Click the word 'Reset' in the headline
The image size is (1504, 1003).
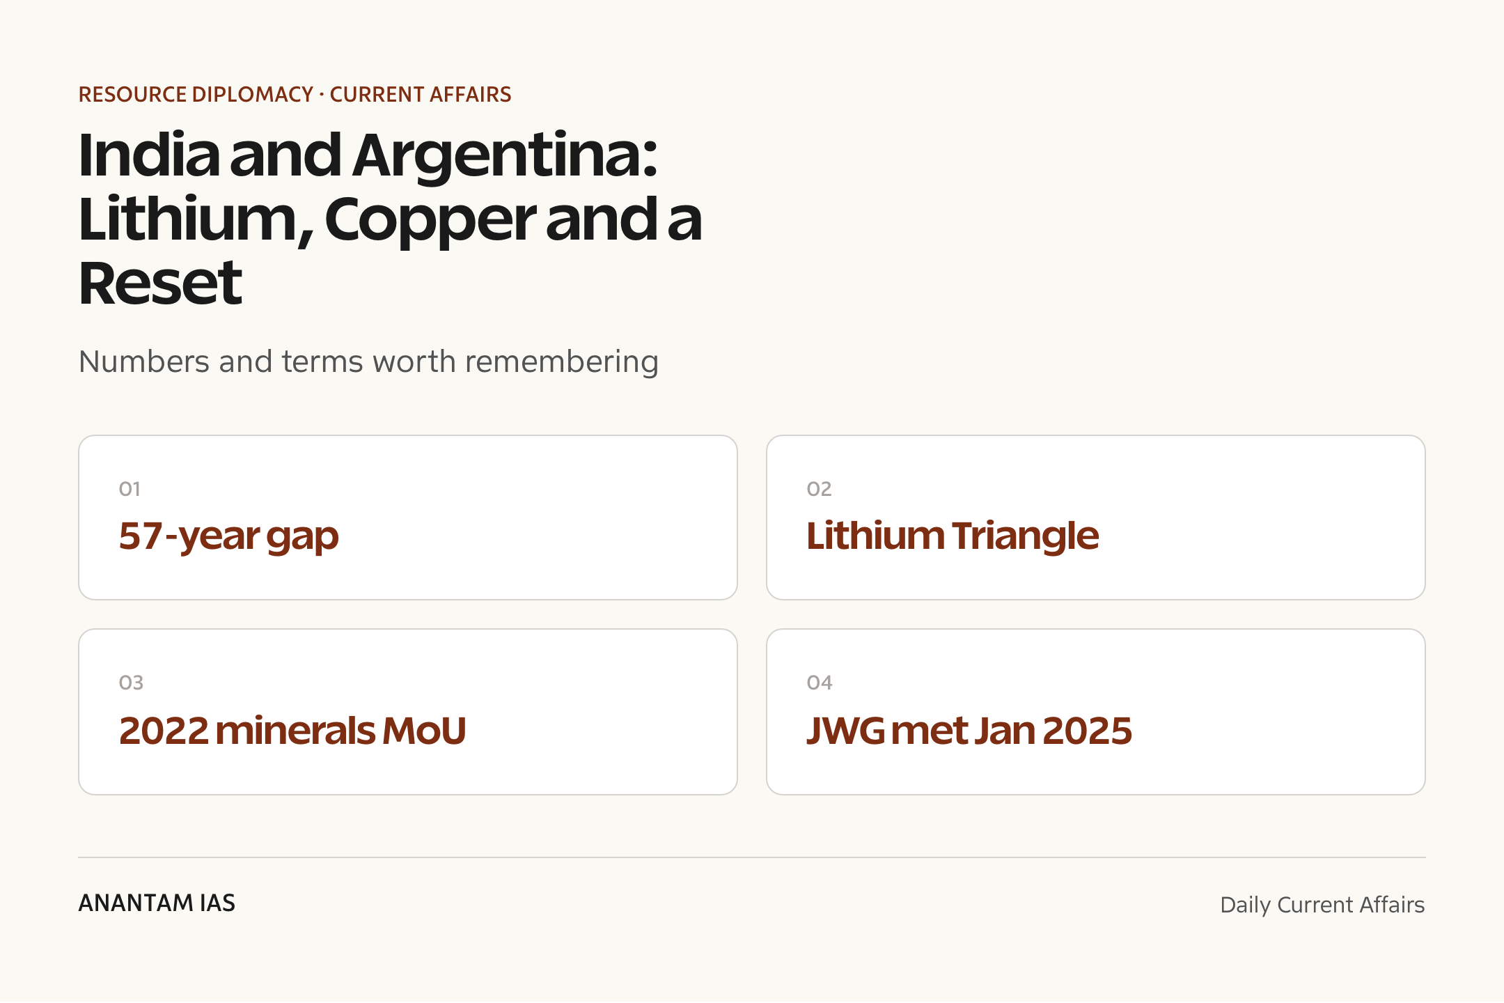point(160,283)
